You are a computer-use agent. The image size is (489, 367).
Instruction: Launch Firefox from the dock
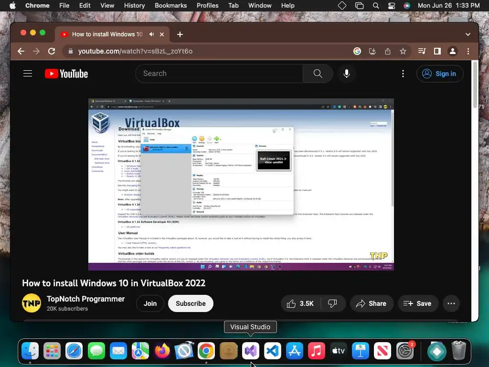click(162, 351)
